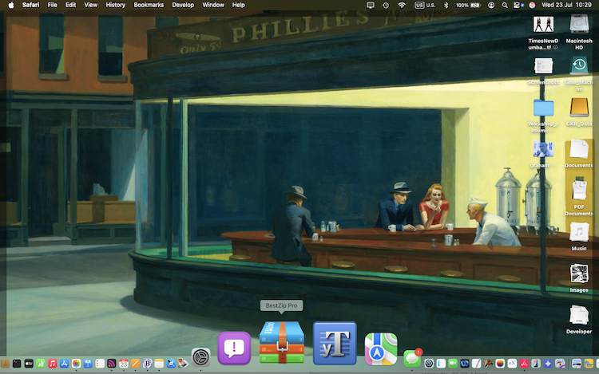Launch Keynote from the Dock
The width and height of the screenshot is (599, 374).
click(88, 364)
